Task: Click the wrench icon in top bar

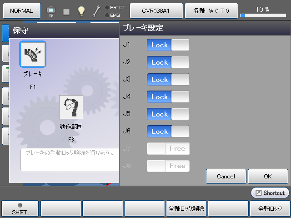Action: tap(96, 10)
